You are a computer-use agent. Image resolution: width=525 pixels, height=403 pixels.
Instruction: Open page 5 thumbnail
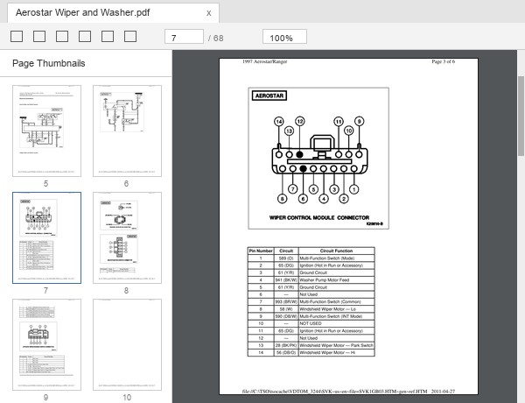(47, 131)
